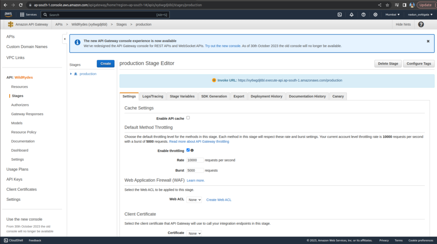437x244 pixels.
Task: Open the Canary tab
Action: [x=338, y=96]
